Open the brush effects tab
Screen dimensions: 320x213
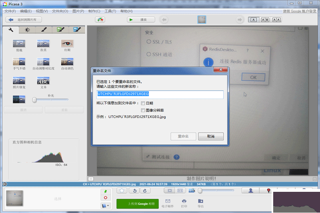click(x=44, y=30)
